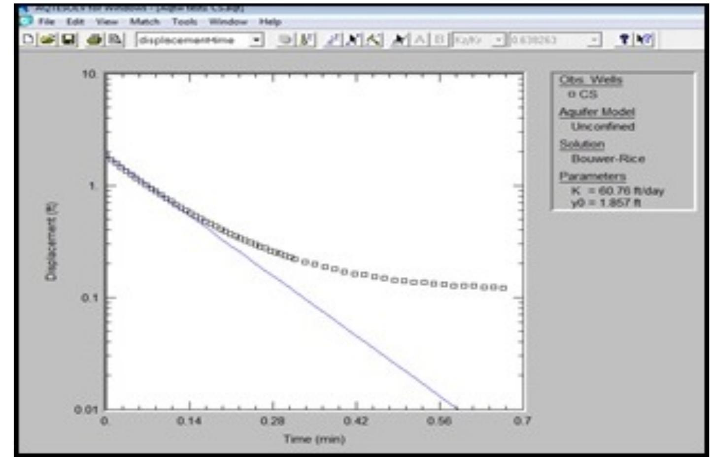The height and width of the screenshot is (457, 713).
Task: Open the 0.638263 value dropdown
Action: pyautogui.click(x=595, y=39)
